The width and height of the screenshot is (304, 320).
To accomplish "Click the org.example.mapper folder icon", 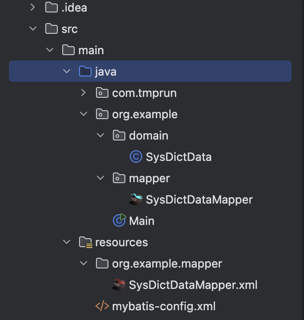I will pos(102,263).
